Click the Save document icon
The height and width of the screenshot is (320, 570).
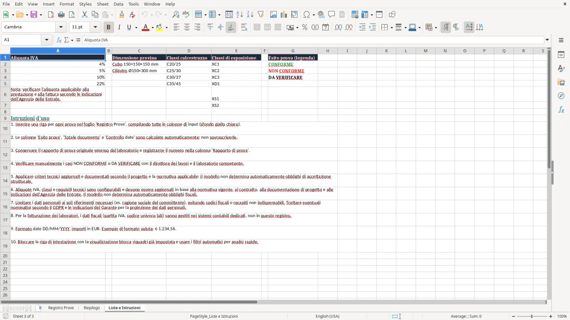click(33, 15)
